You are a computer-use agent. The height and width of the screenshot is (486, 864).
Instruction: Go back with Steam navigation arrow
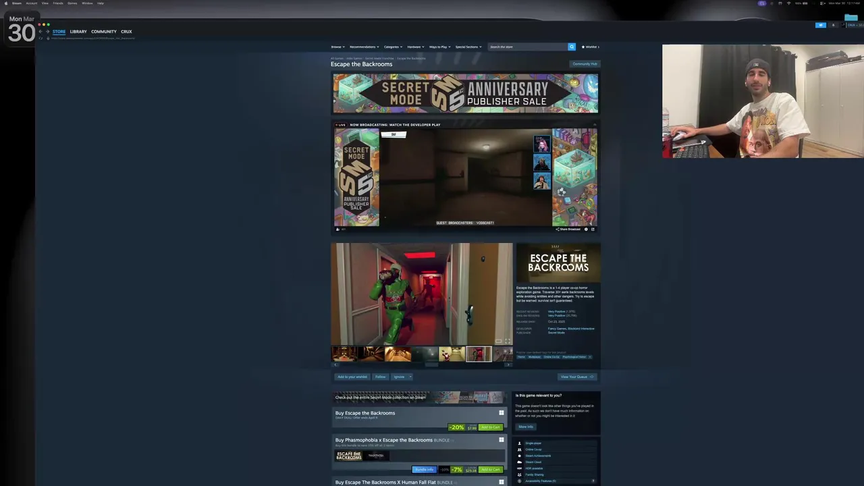[x=40, y=31]
